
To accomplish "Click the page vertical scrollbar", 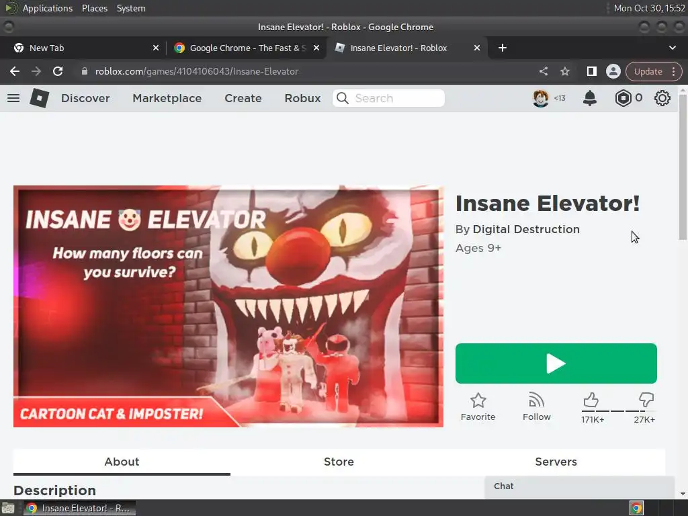I will pyautogui.click(x=683, y=167).
